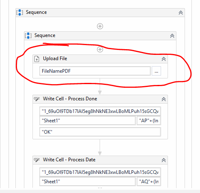Collapse the outer Sequence container
200x193 pixels.
[x=181, y=13]
